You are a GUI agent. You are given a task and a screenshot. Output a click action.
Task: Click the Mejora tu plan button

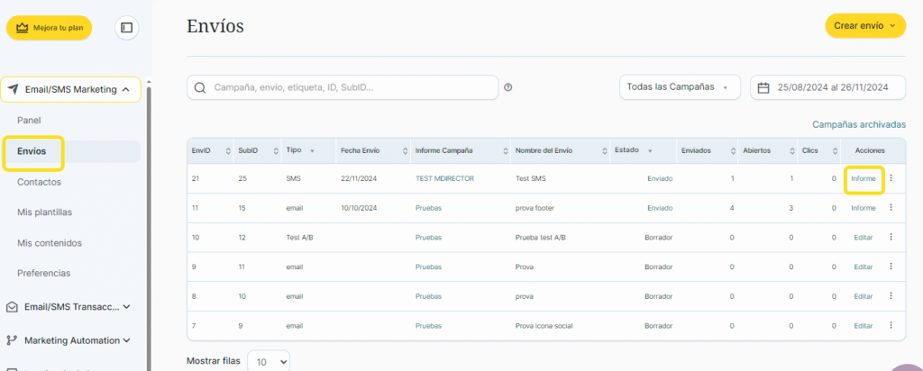pyautogui.click(x=49, y=28)
